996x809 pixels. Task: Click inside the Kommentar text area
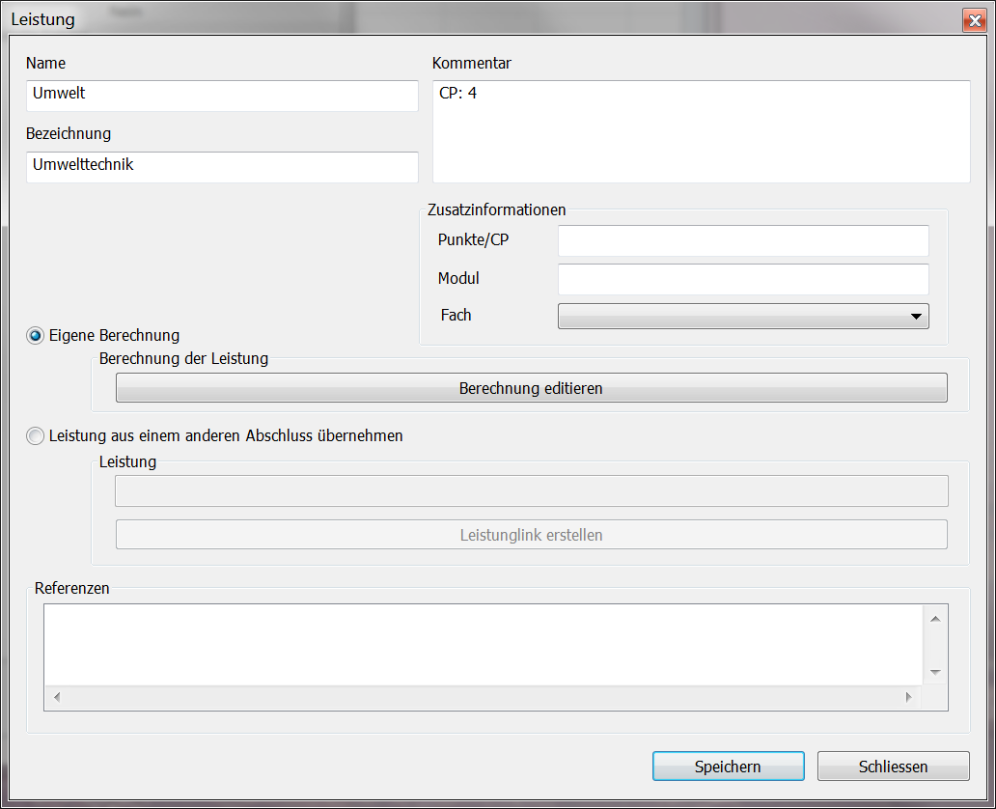[701, 131]
